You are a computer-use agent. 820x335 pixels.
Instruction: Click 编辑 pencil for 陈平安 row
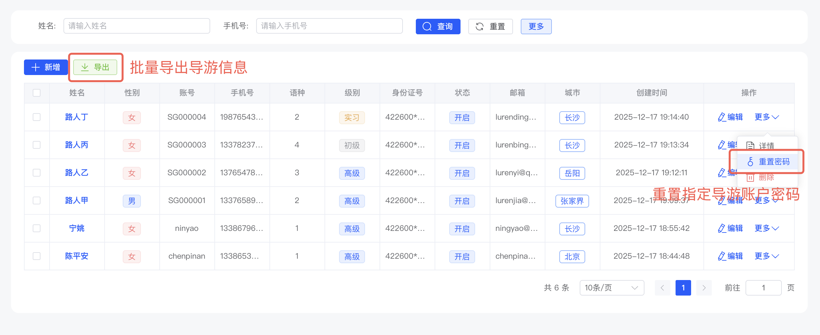click(x=730, y=256)
